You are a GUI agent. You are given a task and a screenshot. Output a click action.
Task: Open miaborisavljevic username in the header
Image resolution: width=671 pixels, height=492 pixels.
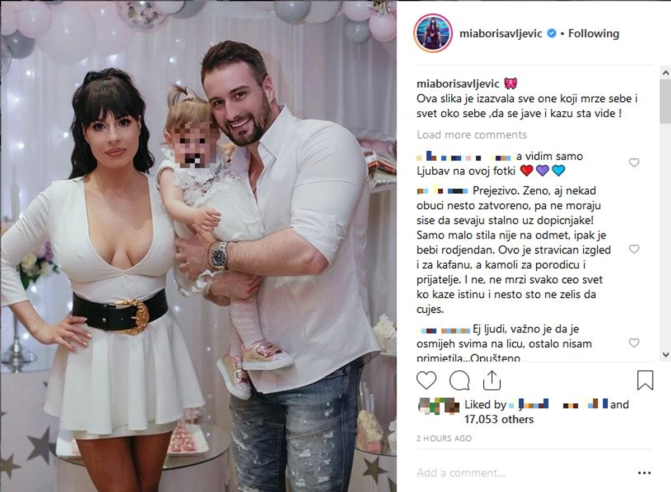coord(501,34)
